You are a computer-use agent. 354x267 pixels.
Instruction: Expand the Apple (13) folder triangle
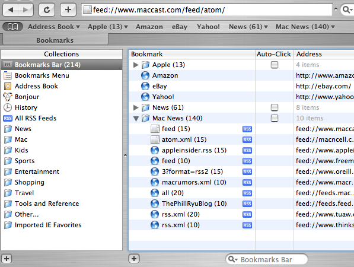pos(136,65)
